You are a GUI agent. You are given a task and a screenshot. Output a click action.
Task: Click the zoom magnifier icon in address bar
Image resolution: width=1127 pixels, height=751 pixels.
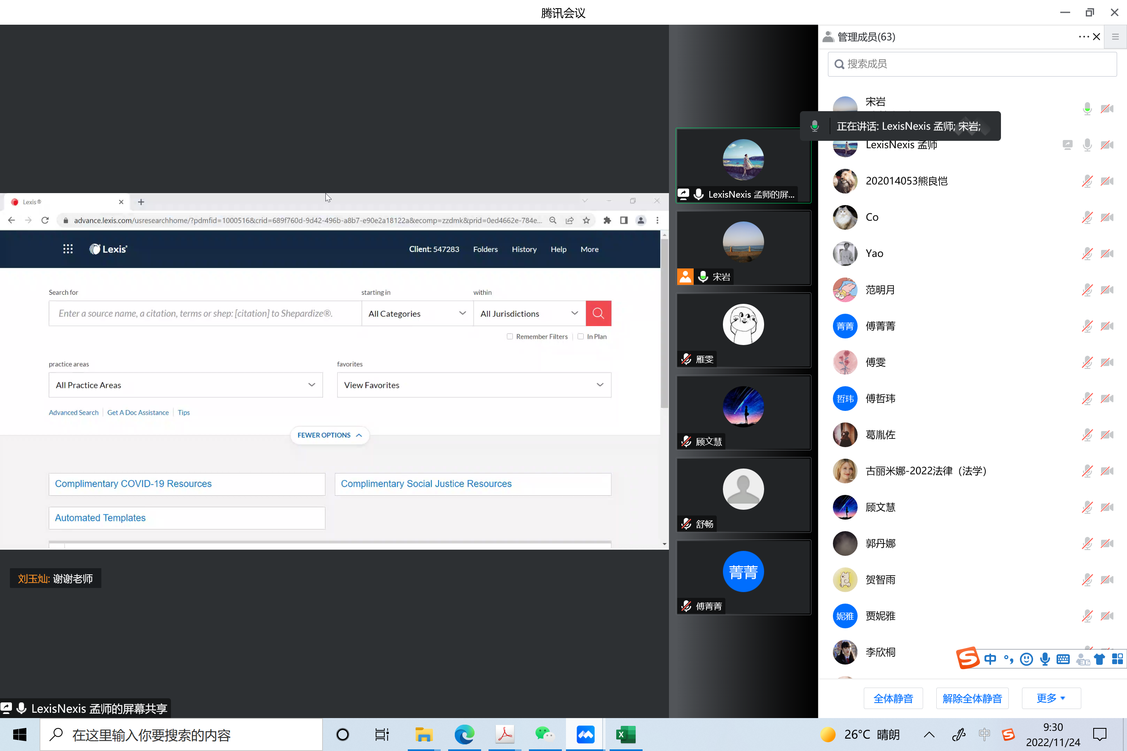pos(552,220)
